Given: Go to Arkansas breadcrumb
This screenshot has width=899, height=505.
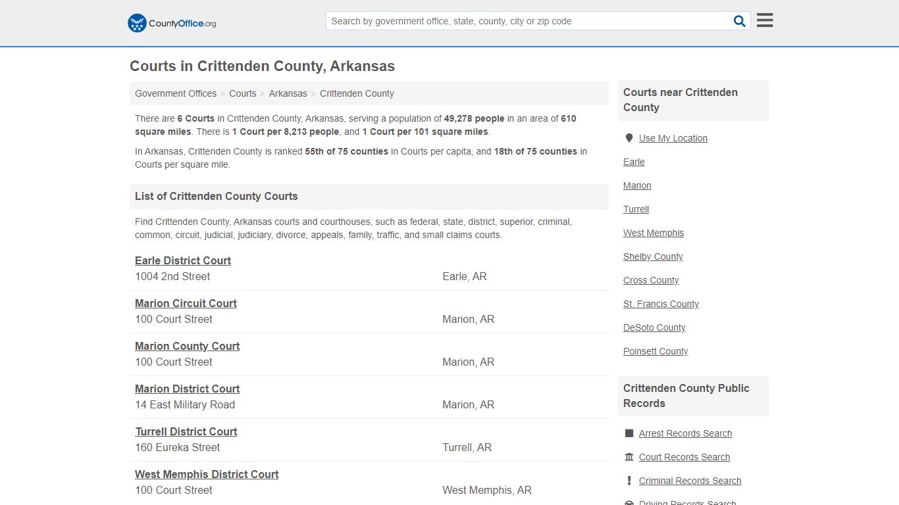Looking at the screenshot, I should point(288,93).
